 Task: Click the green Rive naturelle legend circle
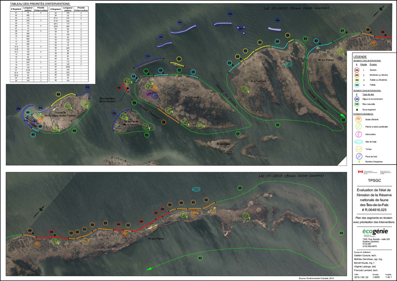(x=357, y=104)
